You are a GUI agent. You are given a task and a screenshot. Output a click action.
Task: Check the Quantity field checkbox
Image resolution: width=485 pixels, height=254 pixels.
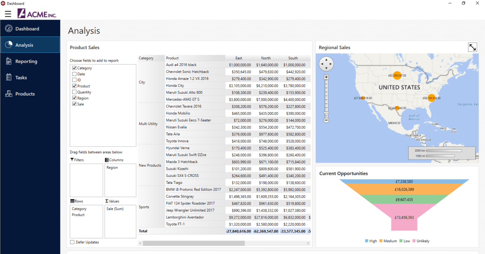pyautogui.click(x=74, y=92)
